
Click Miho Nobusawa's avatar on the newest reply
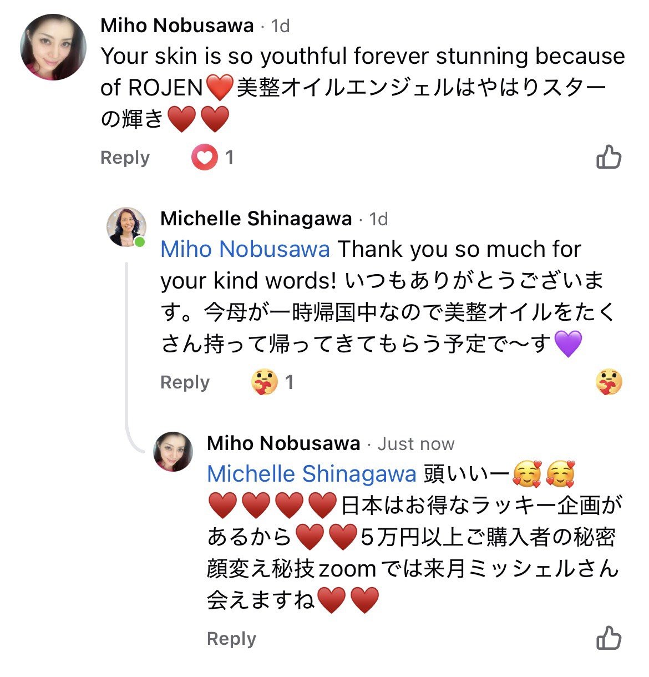tap(173, 452)
